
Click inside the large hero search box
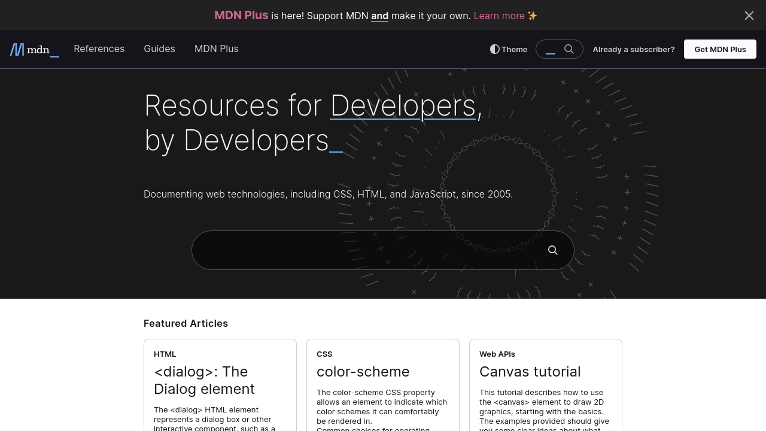point(359,250)
